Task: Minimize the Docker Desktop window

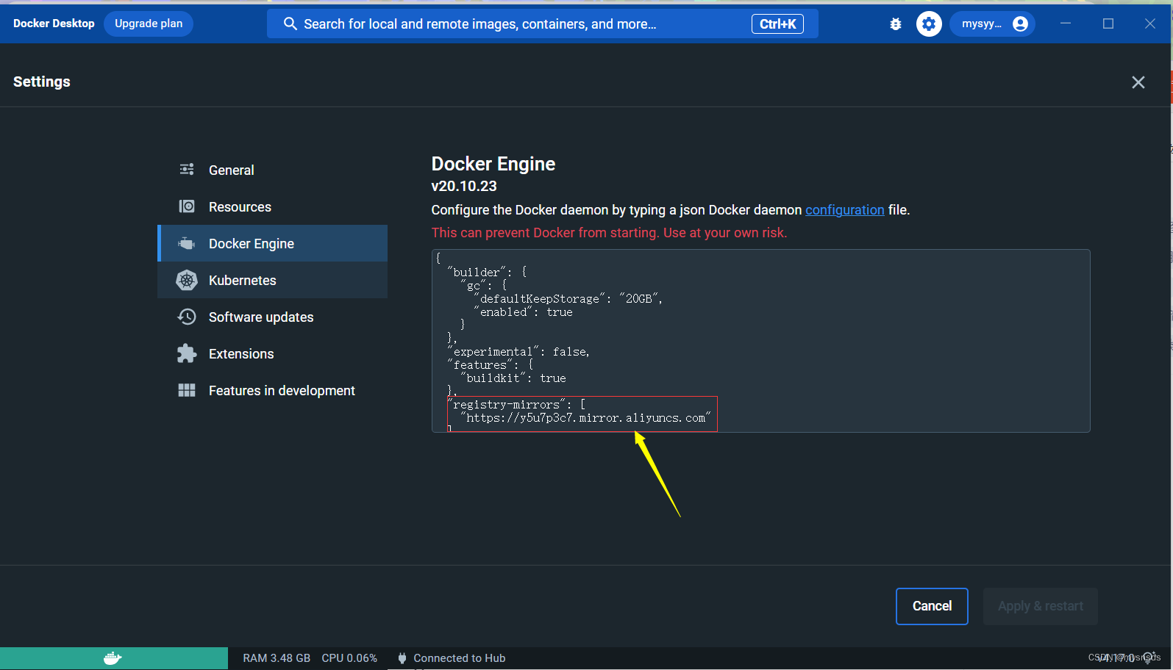Action: pos(1066,24)
